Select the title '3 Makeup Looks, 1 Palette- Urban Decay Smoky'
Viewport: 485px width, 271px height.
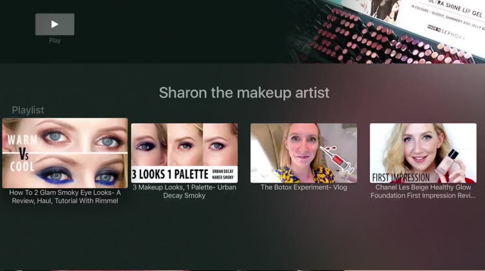click(184, 192)
